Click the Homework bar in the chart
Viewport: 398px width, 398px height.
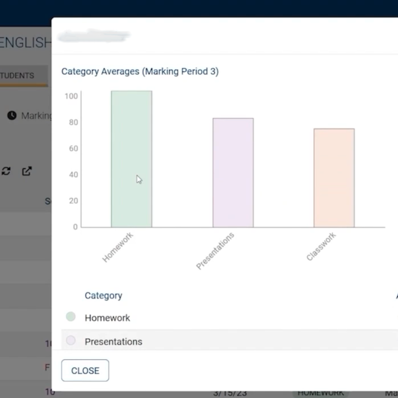131,159
